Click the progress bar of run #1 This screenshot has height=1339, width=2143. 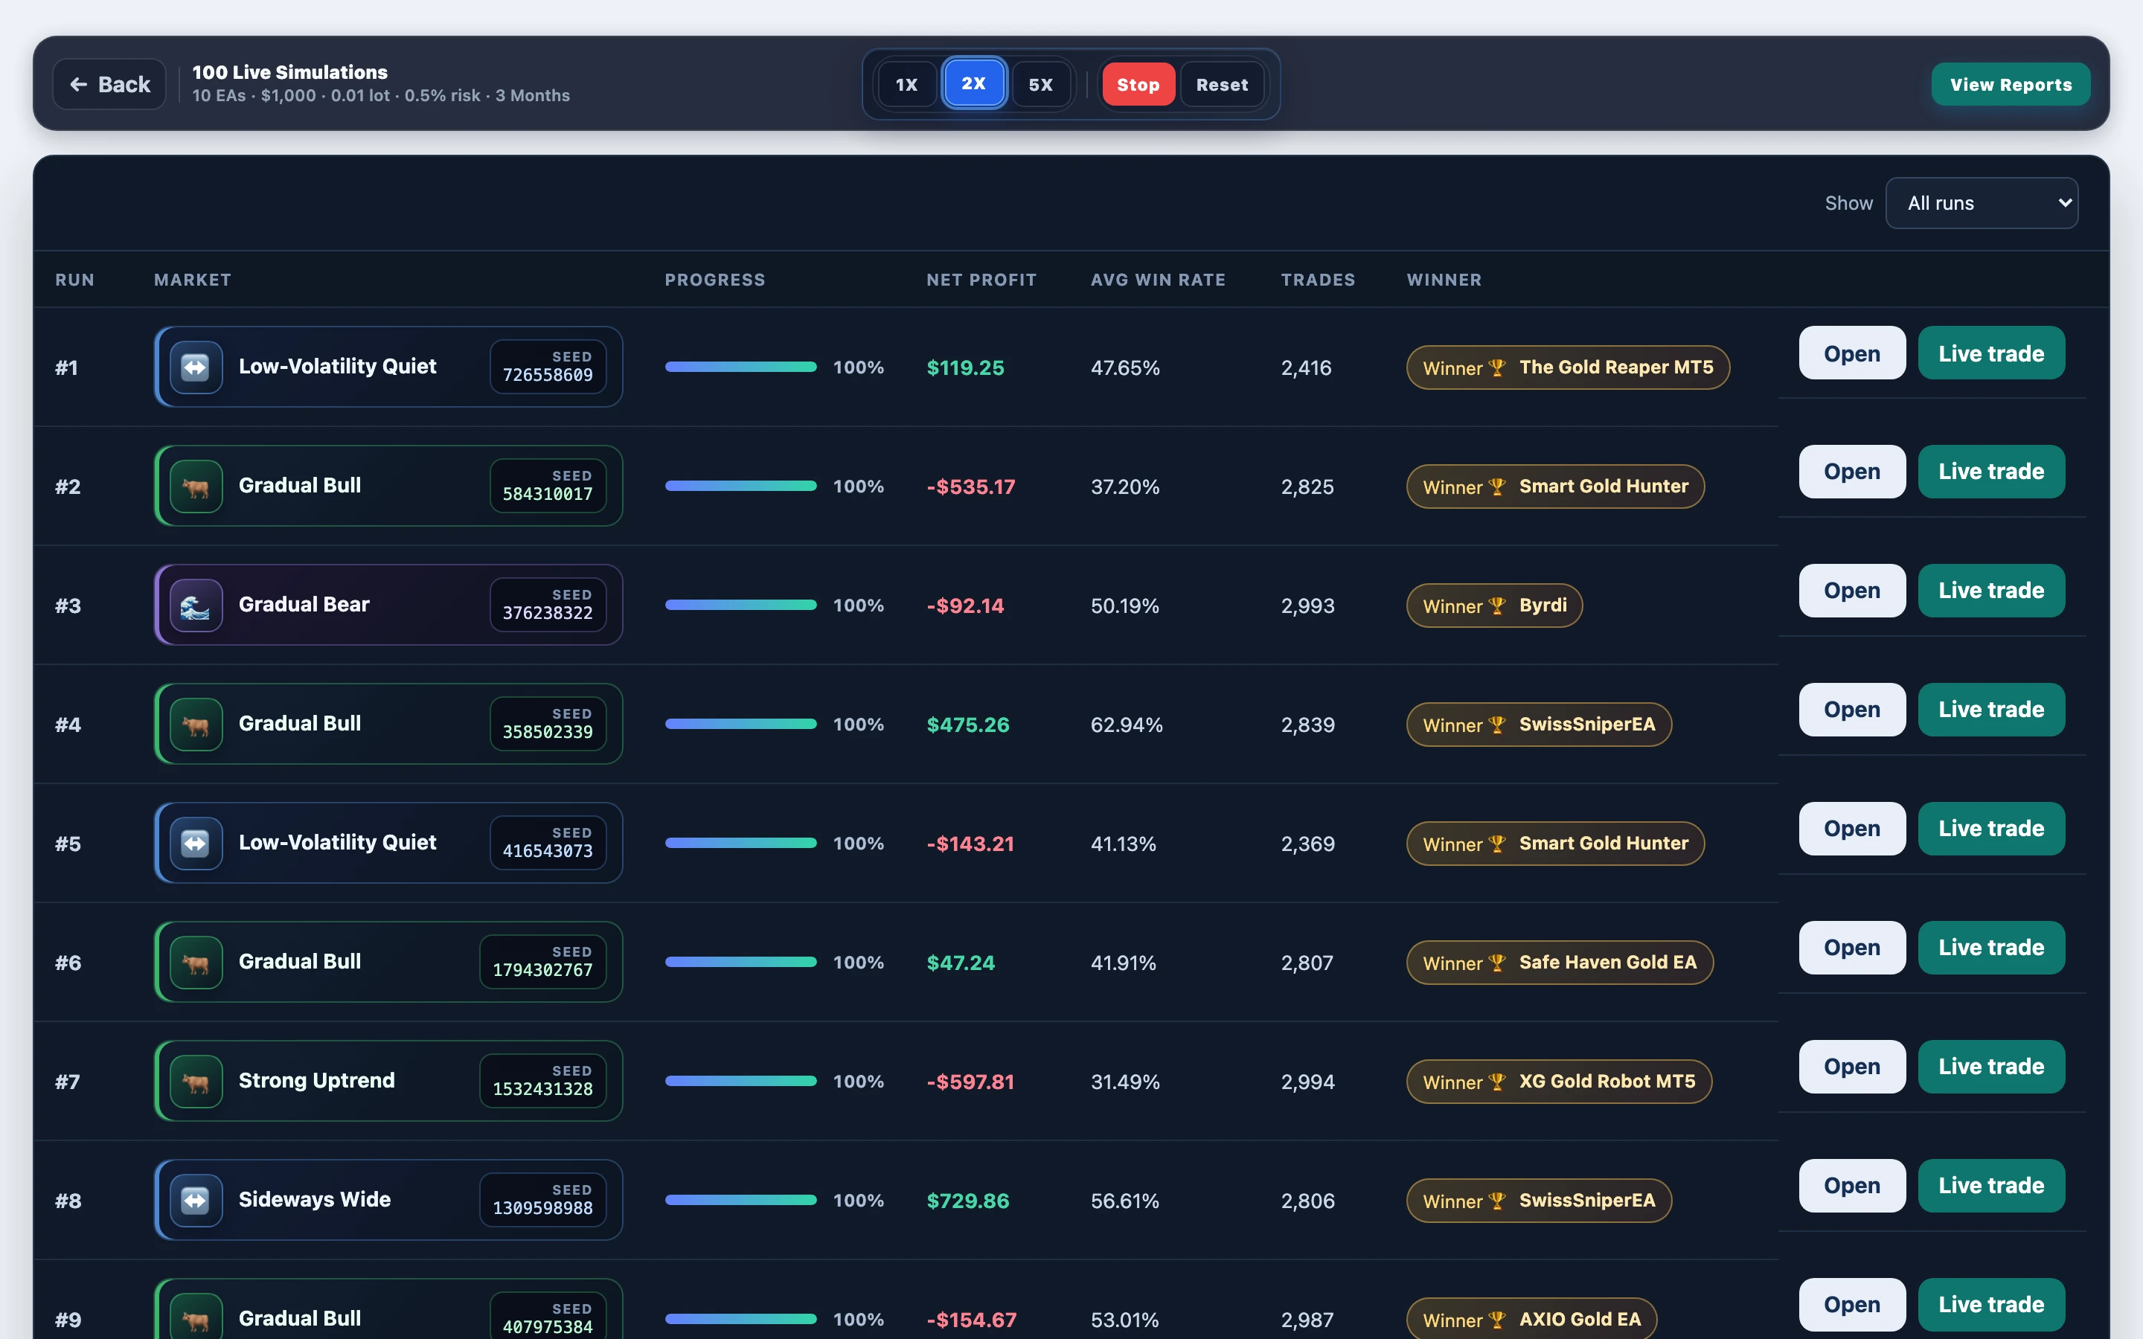coord(741,367)
